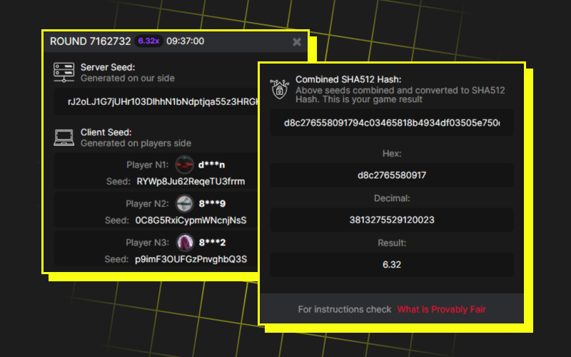Click the SHA512 shield lock icon
571x357 pixels.
point(279,89)
